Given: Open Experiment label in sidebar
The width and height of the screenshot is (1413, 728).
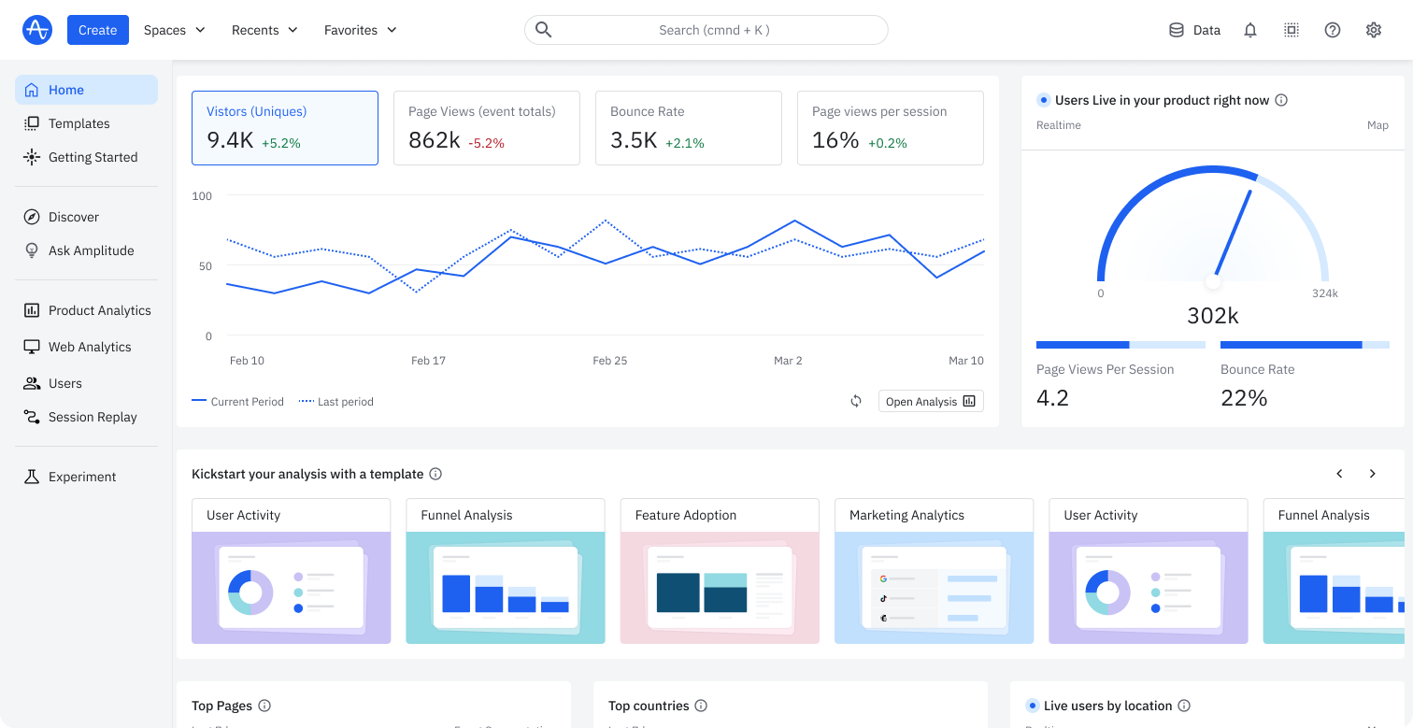Looking at the screenshot, I should [x=82, y=477].
